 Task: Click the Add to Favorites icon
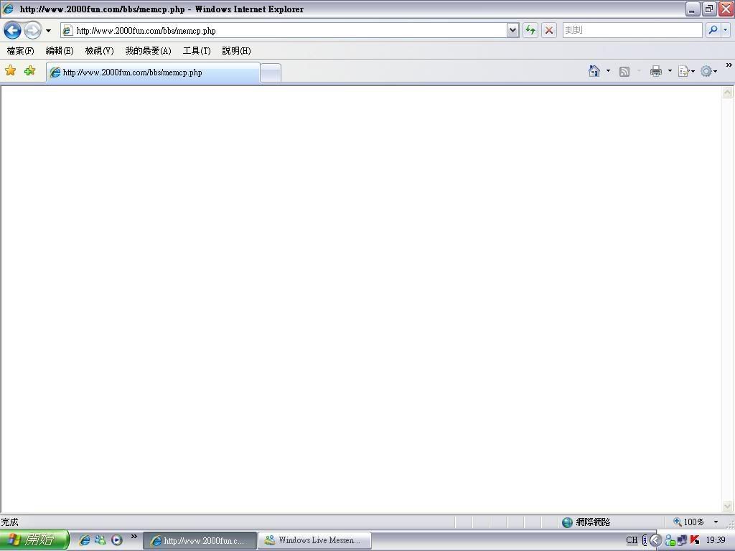29,71
